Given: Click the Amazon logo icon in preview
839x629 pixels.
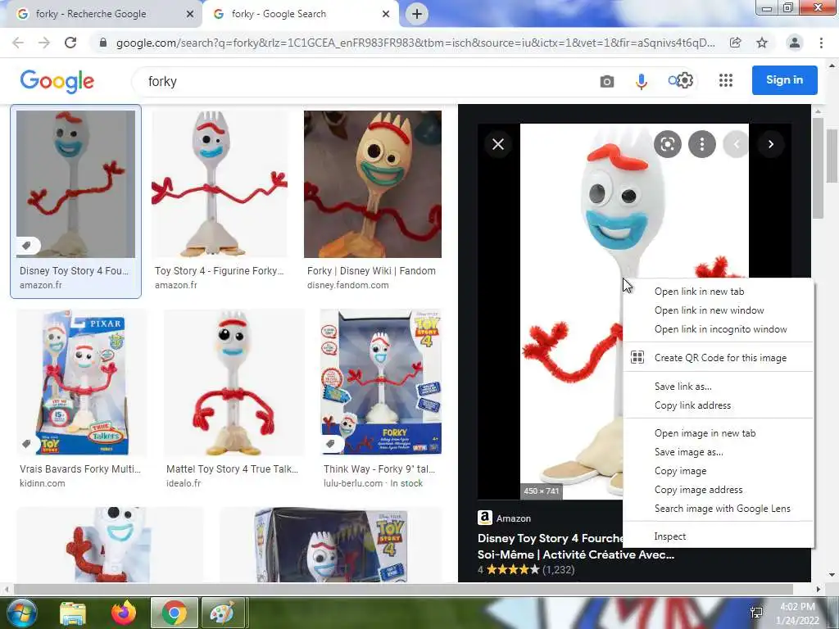Looking at the screenshot, I should click(485, 518).
